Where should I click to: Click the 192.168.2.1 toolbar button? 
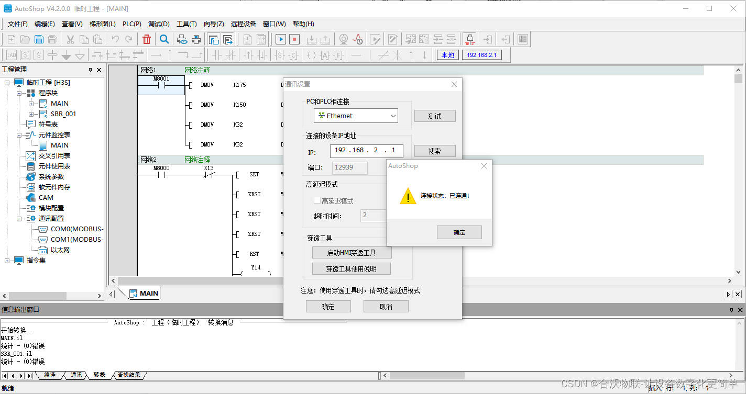(x=482, y=55)
